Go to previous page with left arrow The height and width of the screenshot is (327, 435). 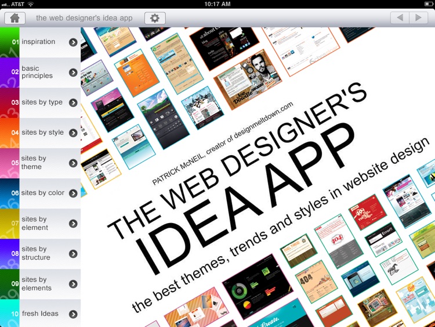[x=400, y=18]
